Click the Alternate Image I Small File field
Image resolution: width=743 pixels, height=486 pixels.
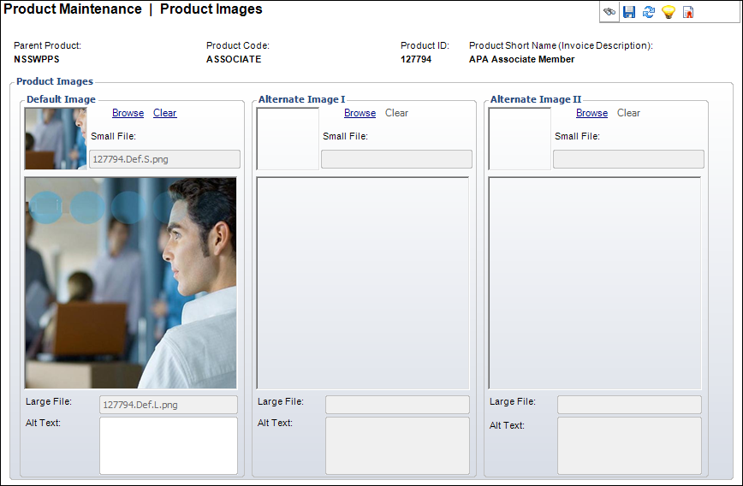point(396,159)
